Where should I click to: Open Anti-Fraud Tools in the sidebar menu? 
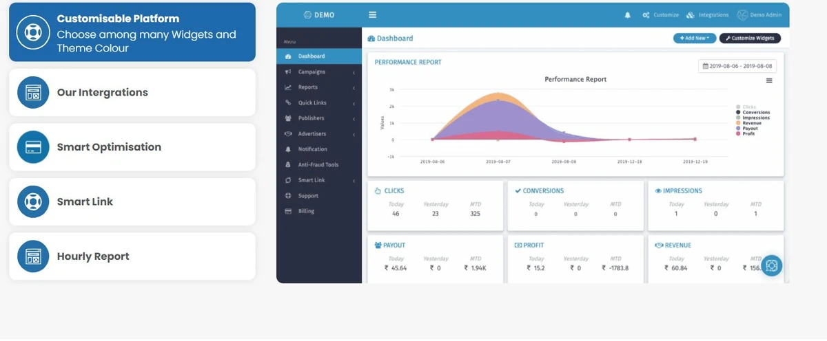click(319, 165)
